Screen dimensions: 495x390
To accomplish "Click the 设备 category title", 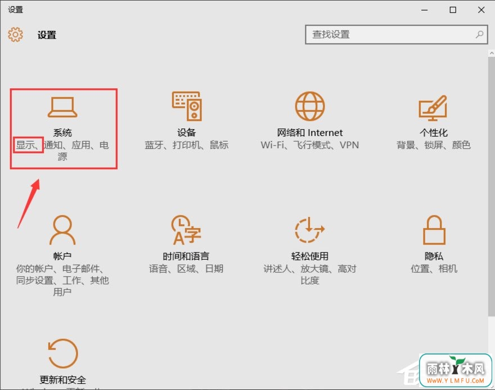I will click(186, 133).
